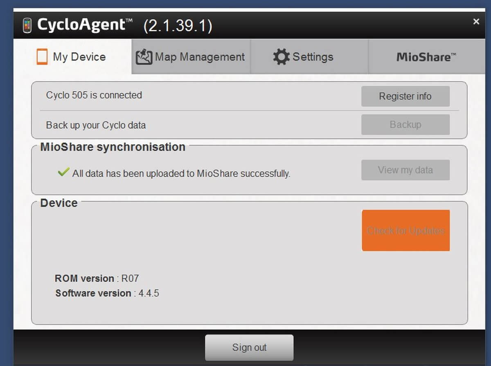Click the Register info button
The height and width of the screenshot is (366, 491).
coord(405,96)
